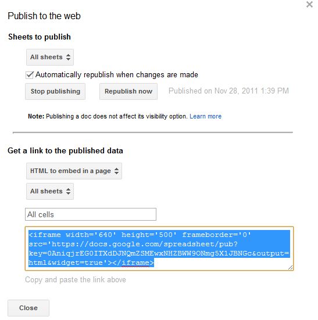Click the 'Published on Nov 28, 2011' timestamp
The image size is (318, 320).
coord(228,91)
